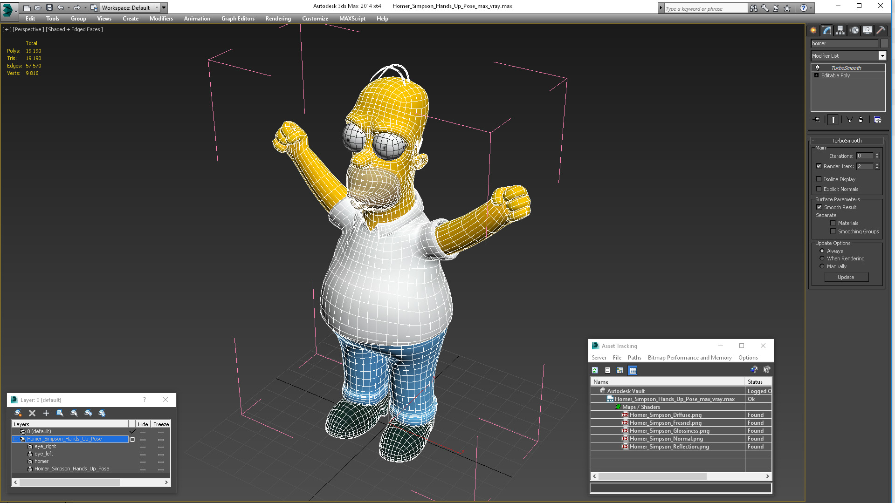
Task: Open the Display panel tab
Action: pyautogui.click(x=867, y=30)
